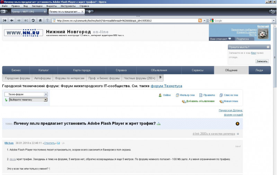Click the rewind navigation button
Image resolution: width=277 pixels, height=175 pixels.
[5, 21]
